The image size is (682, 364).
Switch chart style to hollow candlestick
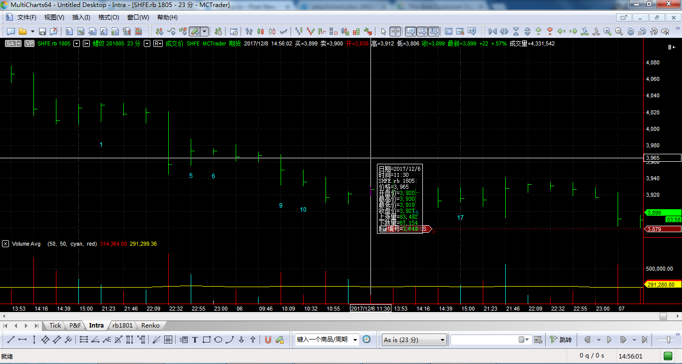pos(272,31)
